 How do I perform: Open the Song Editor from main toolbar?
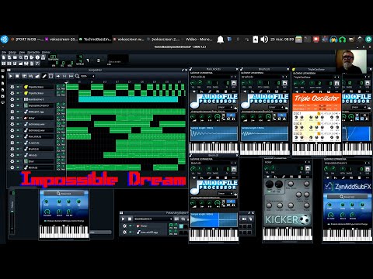(3, 63)
